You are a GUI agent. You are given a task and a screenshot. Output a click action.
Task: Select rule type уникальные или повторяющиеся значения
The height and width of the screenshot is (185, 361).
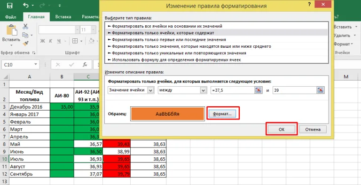[x=216, y=53]
